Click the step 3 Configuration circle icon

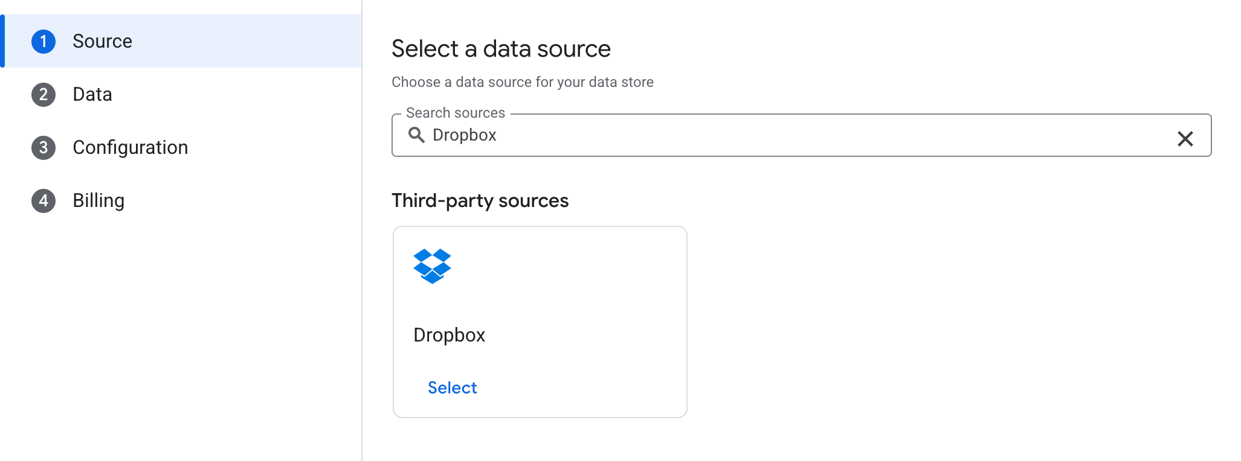[x=43, y=147]
